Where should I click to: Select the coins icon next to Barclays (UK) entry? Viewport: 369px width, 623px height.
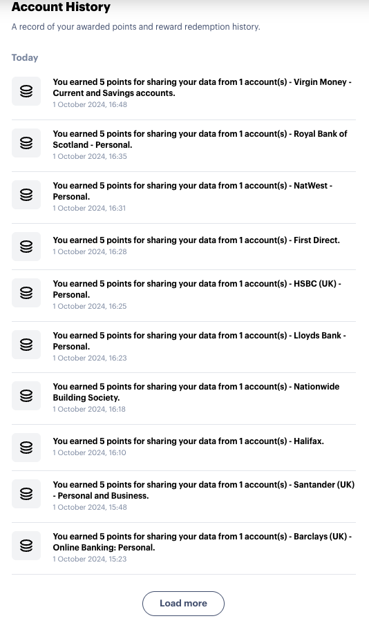[26, 546]
